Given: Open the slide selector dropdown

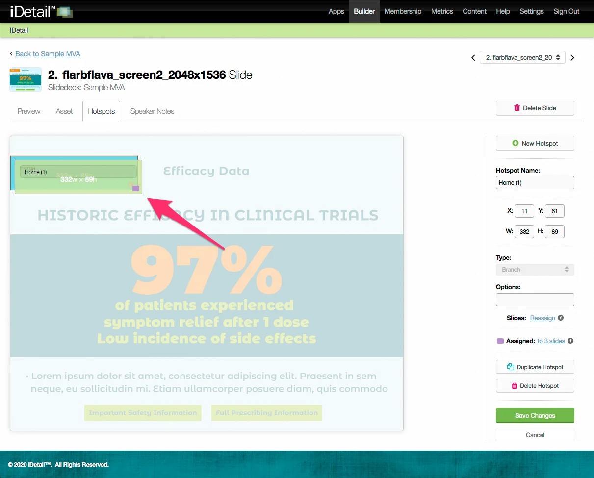Looking at the screenshot, I should tap(522, 57).
